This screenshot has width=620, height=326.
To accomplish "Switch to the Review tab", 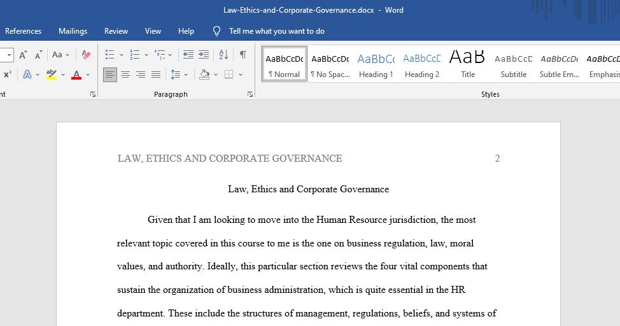I will [116, 31].
